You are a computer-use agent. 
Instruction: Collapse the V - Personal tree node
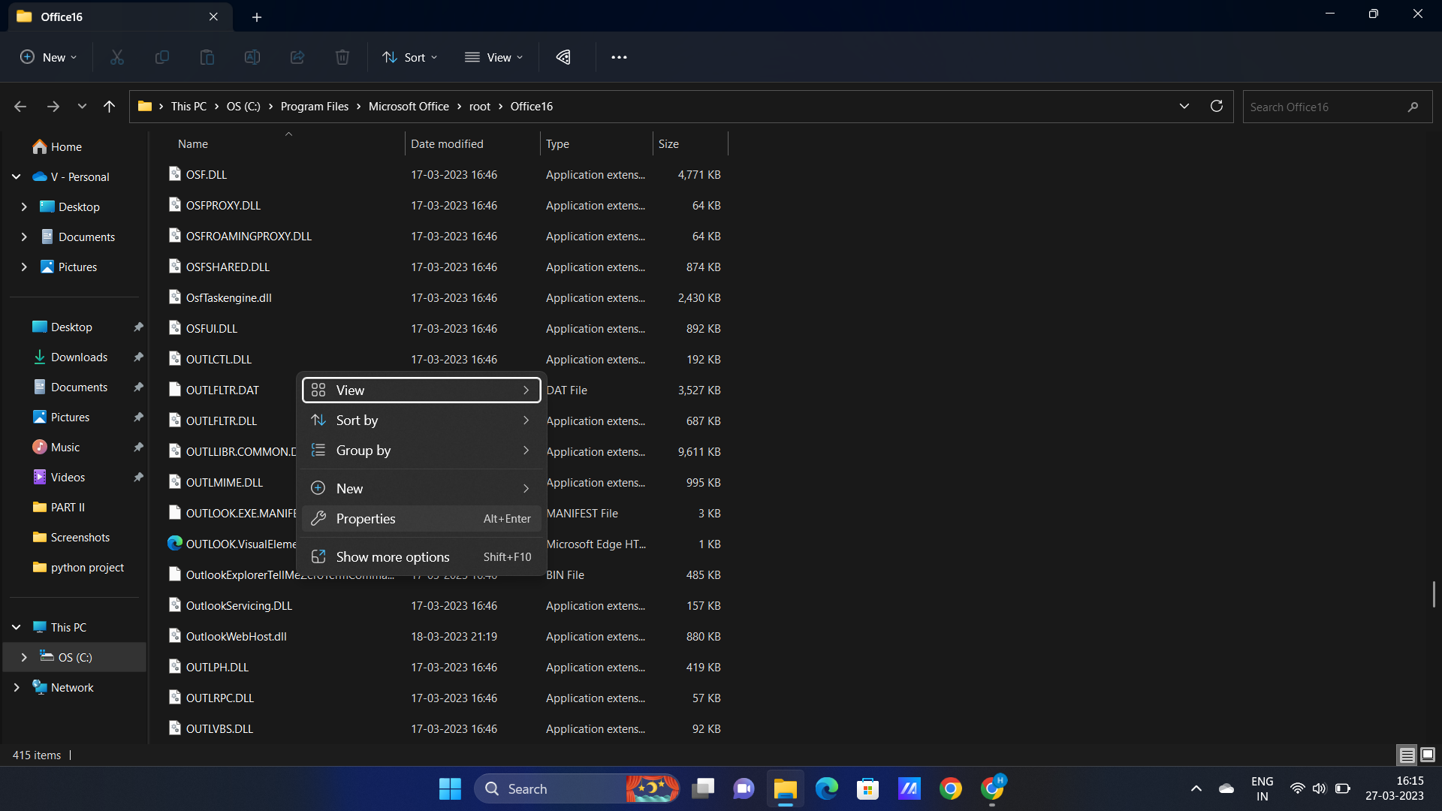pyautogui.click(x=16, y=177)
